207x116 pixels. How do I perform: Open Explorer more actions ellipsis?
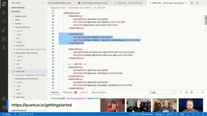click(43, 3)
